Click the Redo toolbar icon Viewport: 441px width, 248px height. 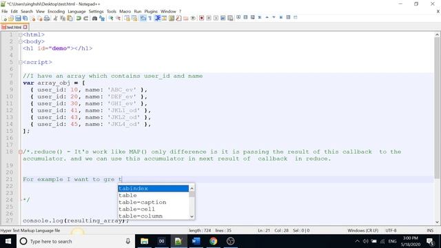85,19
